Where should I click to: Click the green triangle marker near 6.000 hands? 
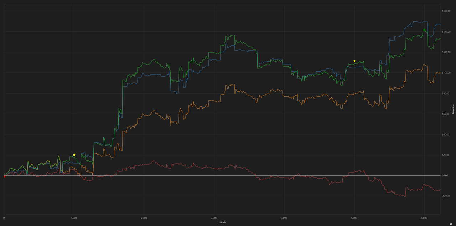tap(424, 30)
